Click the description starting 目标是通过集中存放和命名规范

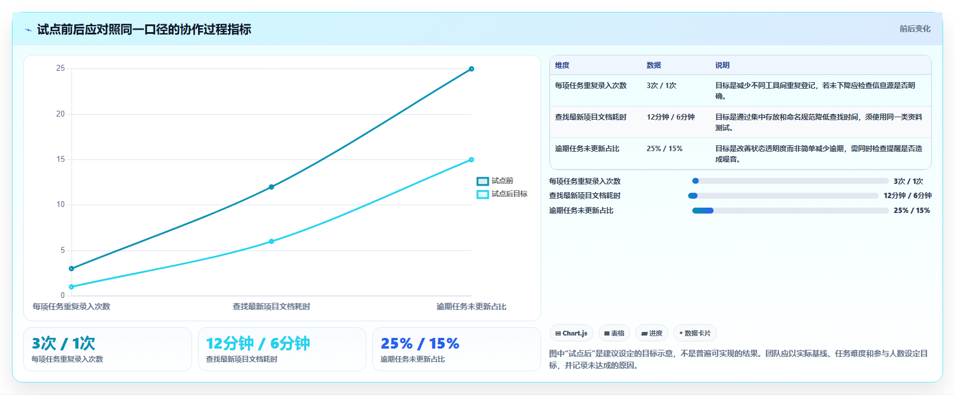click(x=819, y=123)
